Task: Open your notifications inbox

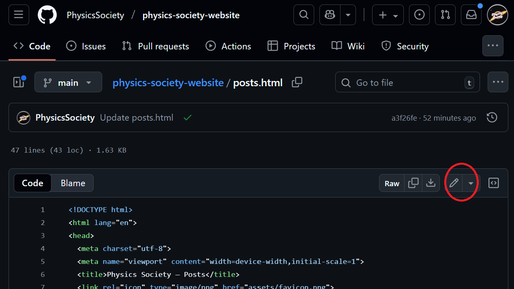Action: [471, 15]
